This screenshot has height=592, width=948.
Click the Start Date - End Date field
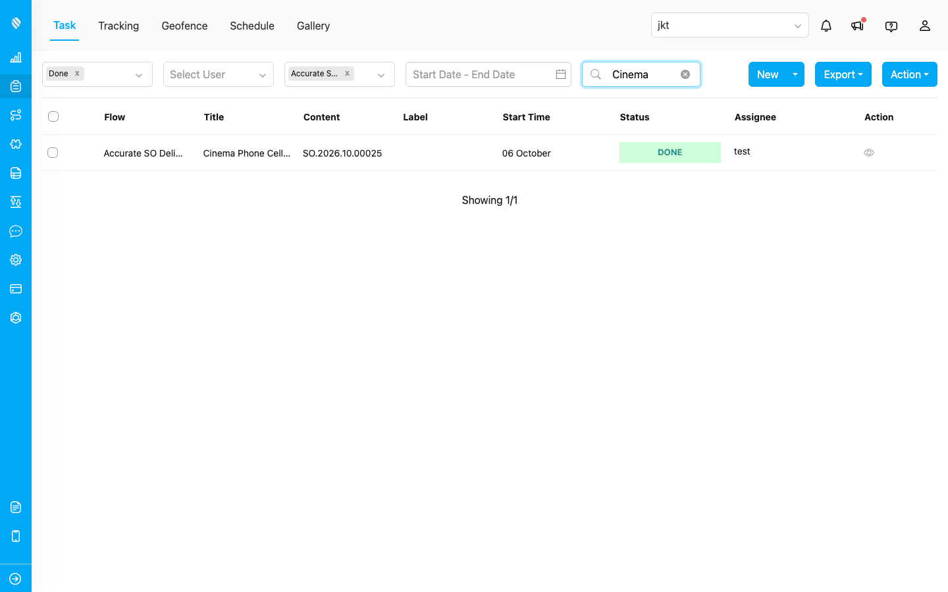(x=488, y=74)
